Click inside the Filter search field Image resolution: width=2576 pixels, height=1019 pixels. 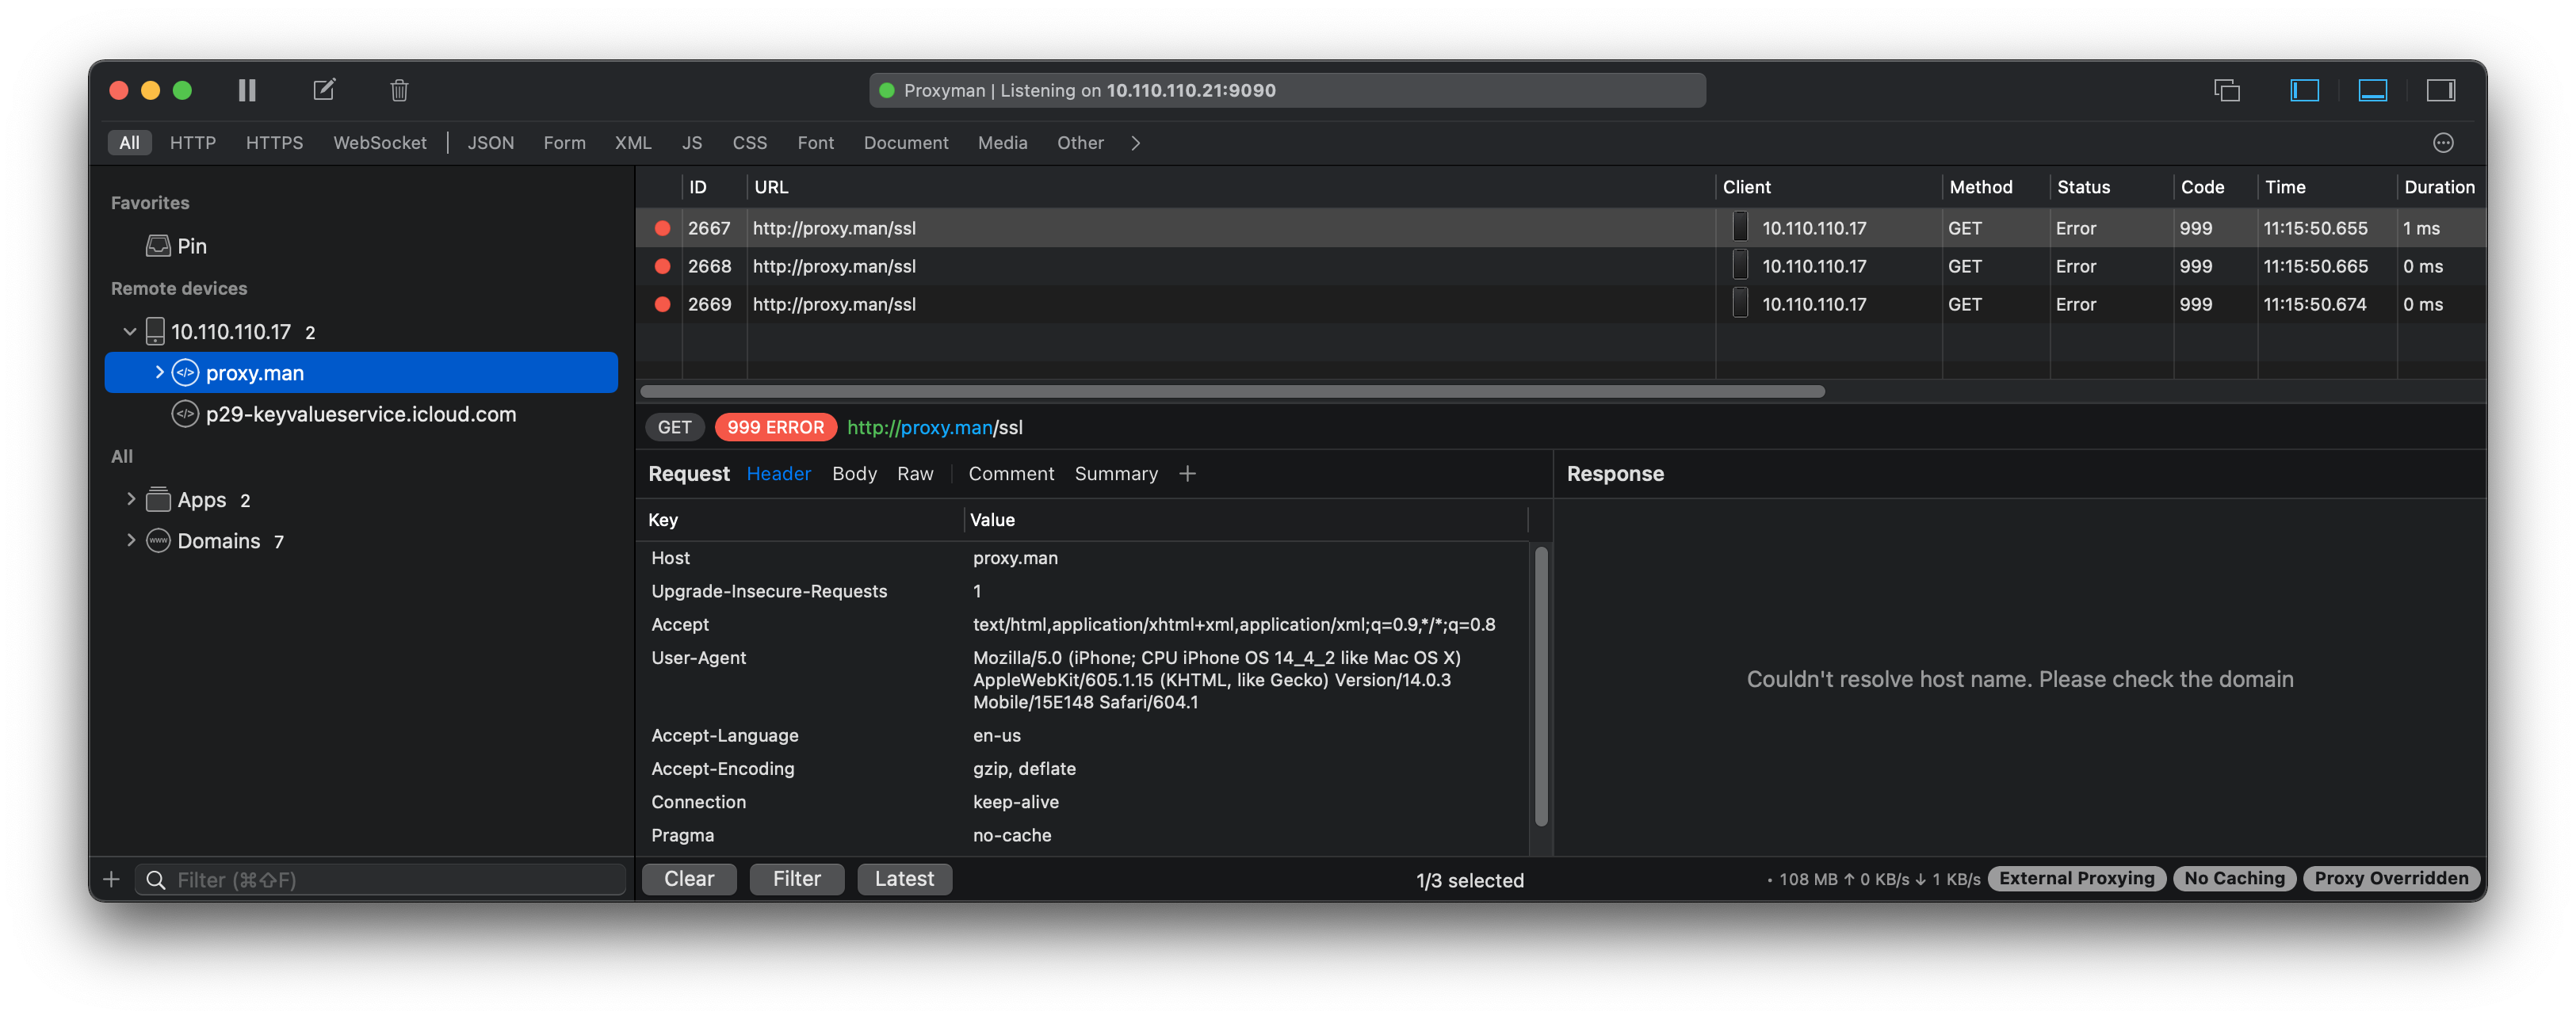tap(380, 879)
